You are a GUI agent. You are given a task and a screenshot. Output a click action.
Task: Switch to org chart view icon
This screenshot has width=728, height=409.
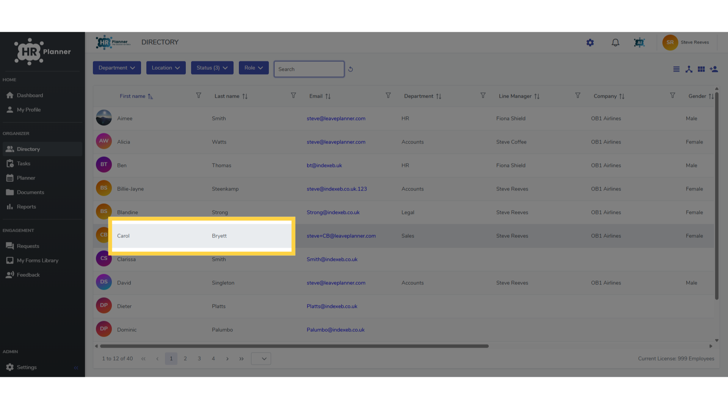tap(689, 69)
